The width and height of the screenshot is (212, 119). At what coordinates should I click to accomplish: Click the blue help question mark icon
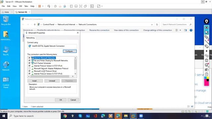pyautogui.click(x=191, y=30)
